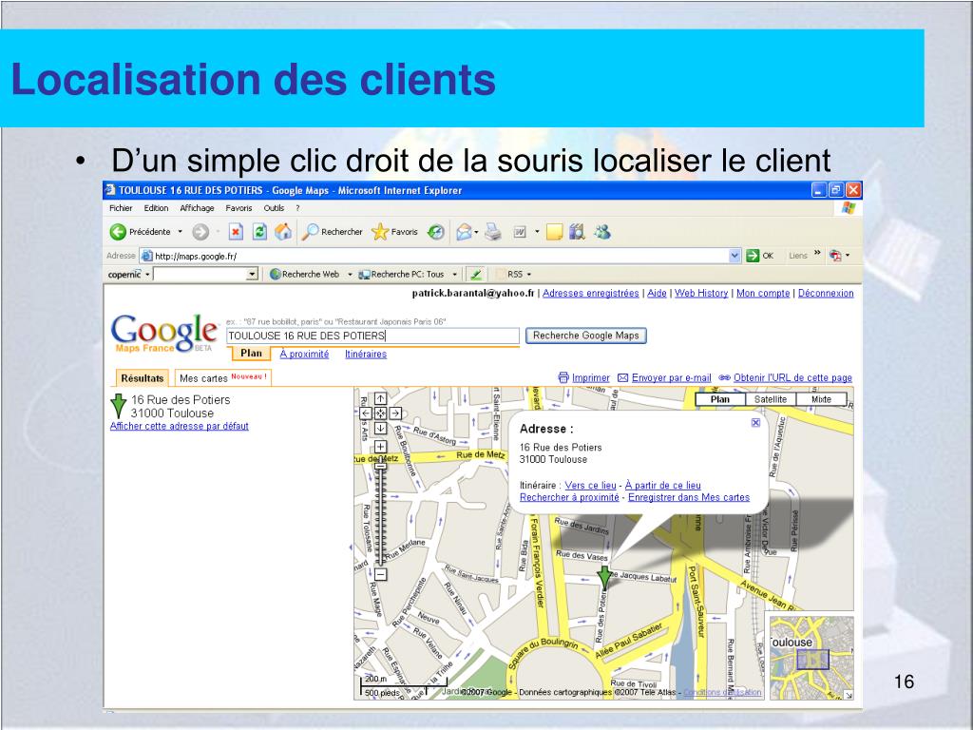
Task: Click the Word edit toolbar icon
Action: point(520,232)
